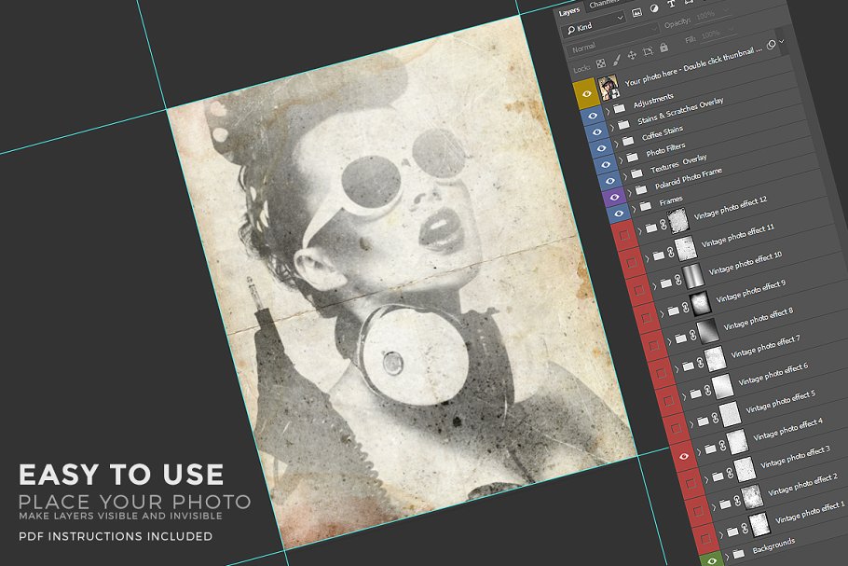
Task: Open the Kind filter dropdown
Action: coord(618,21)
